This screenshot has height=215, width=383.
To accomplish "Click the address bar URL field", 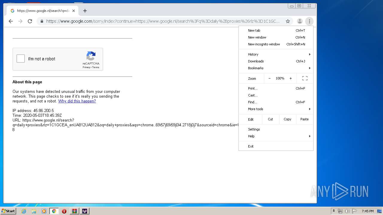I will tap(163, 21).
